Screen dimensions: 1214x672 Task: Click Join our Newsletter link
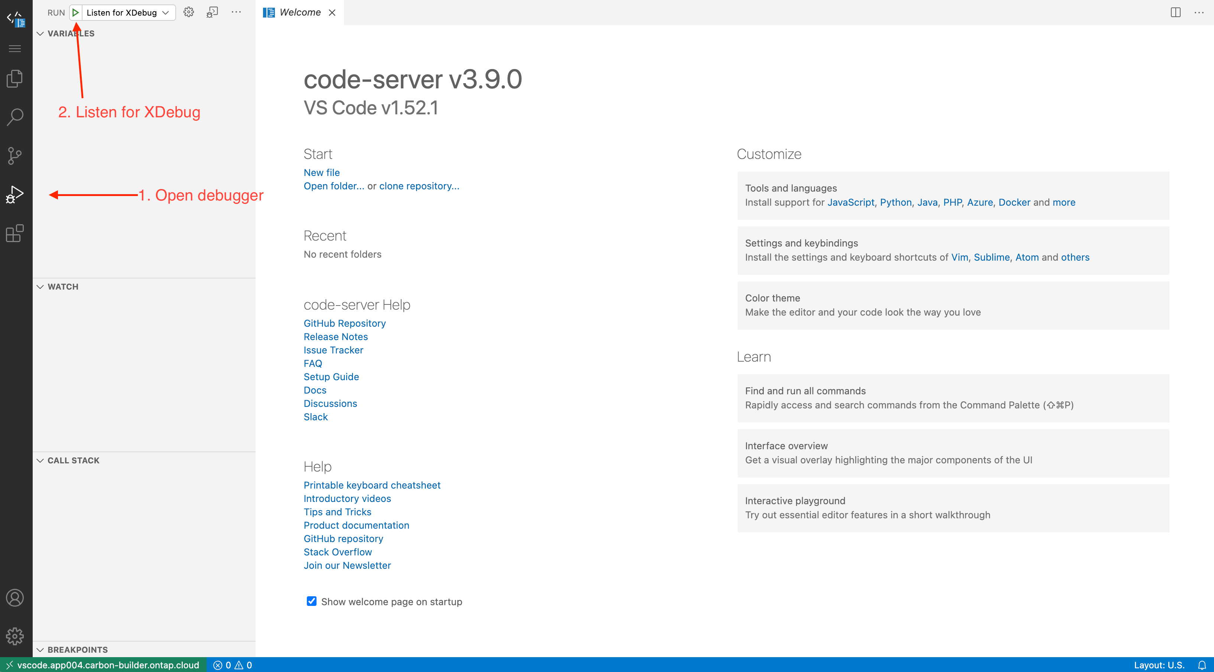[x=347, y=565]
